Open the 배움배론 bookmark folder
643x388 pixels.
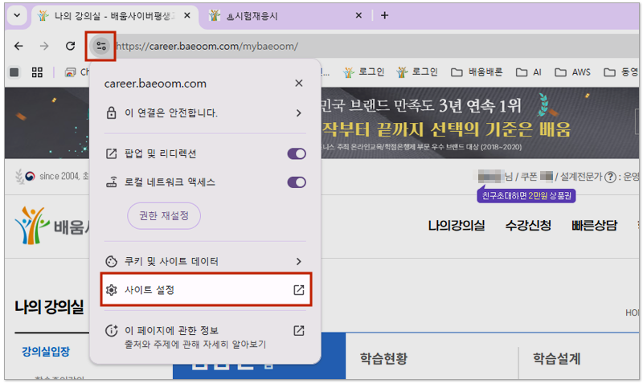[x=477, y=72]
